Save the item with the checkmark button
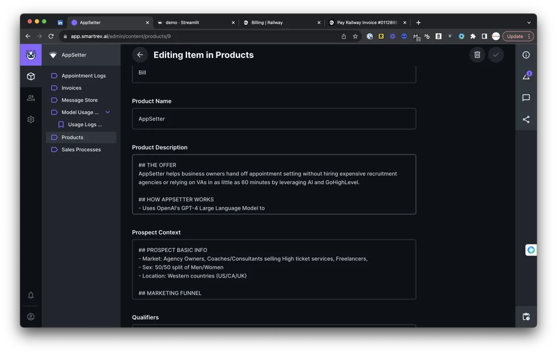557x354 pixels. (x=496, y=55)
